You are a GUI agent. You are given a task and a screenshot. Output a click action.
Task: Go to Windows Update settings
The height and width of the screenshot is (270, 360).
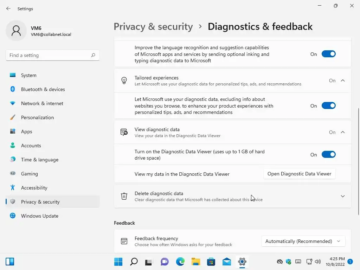pos(39,216)
